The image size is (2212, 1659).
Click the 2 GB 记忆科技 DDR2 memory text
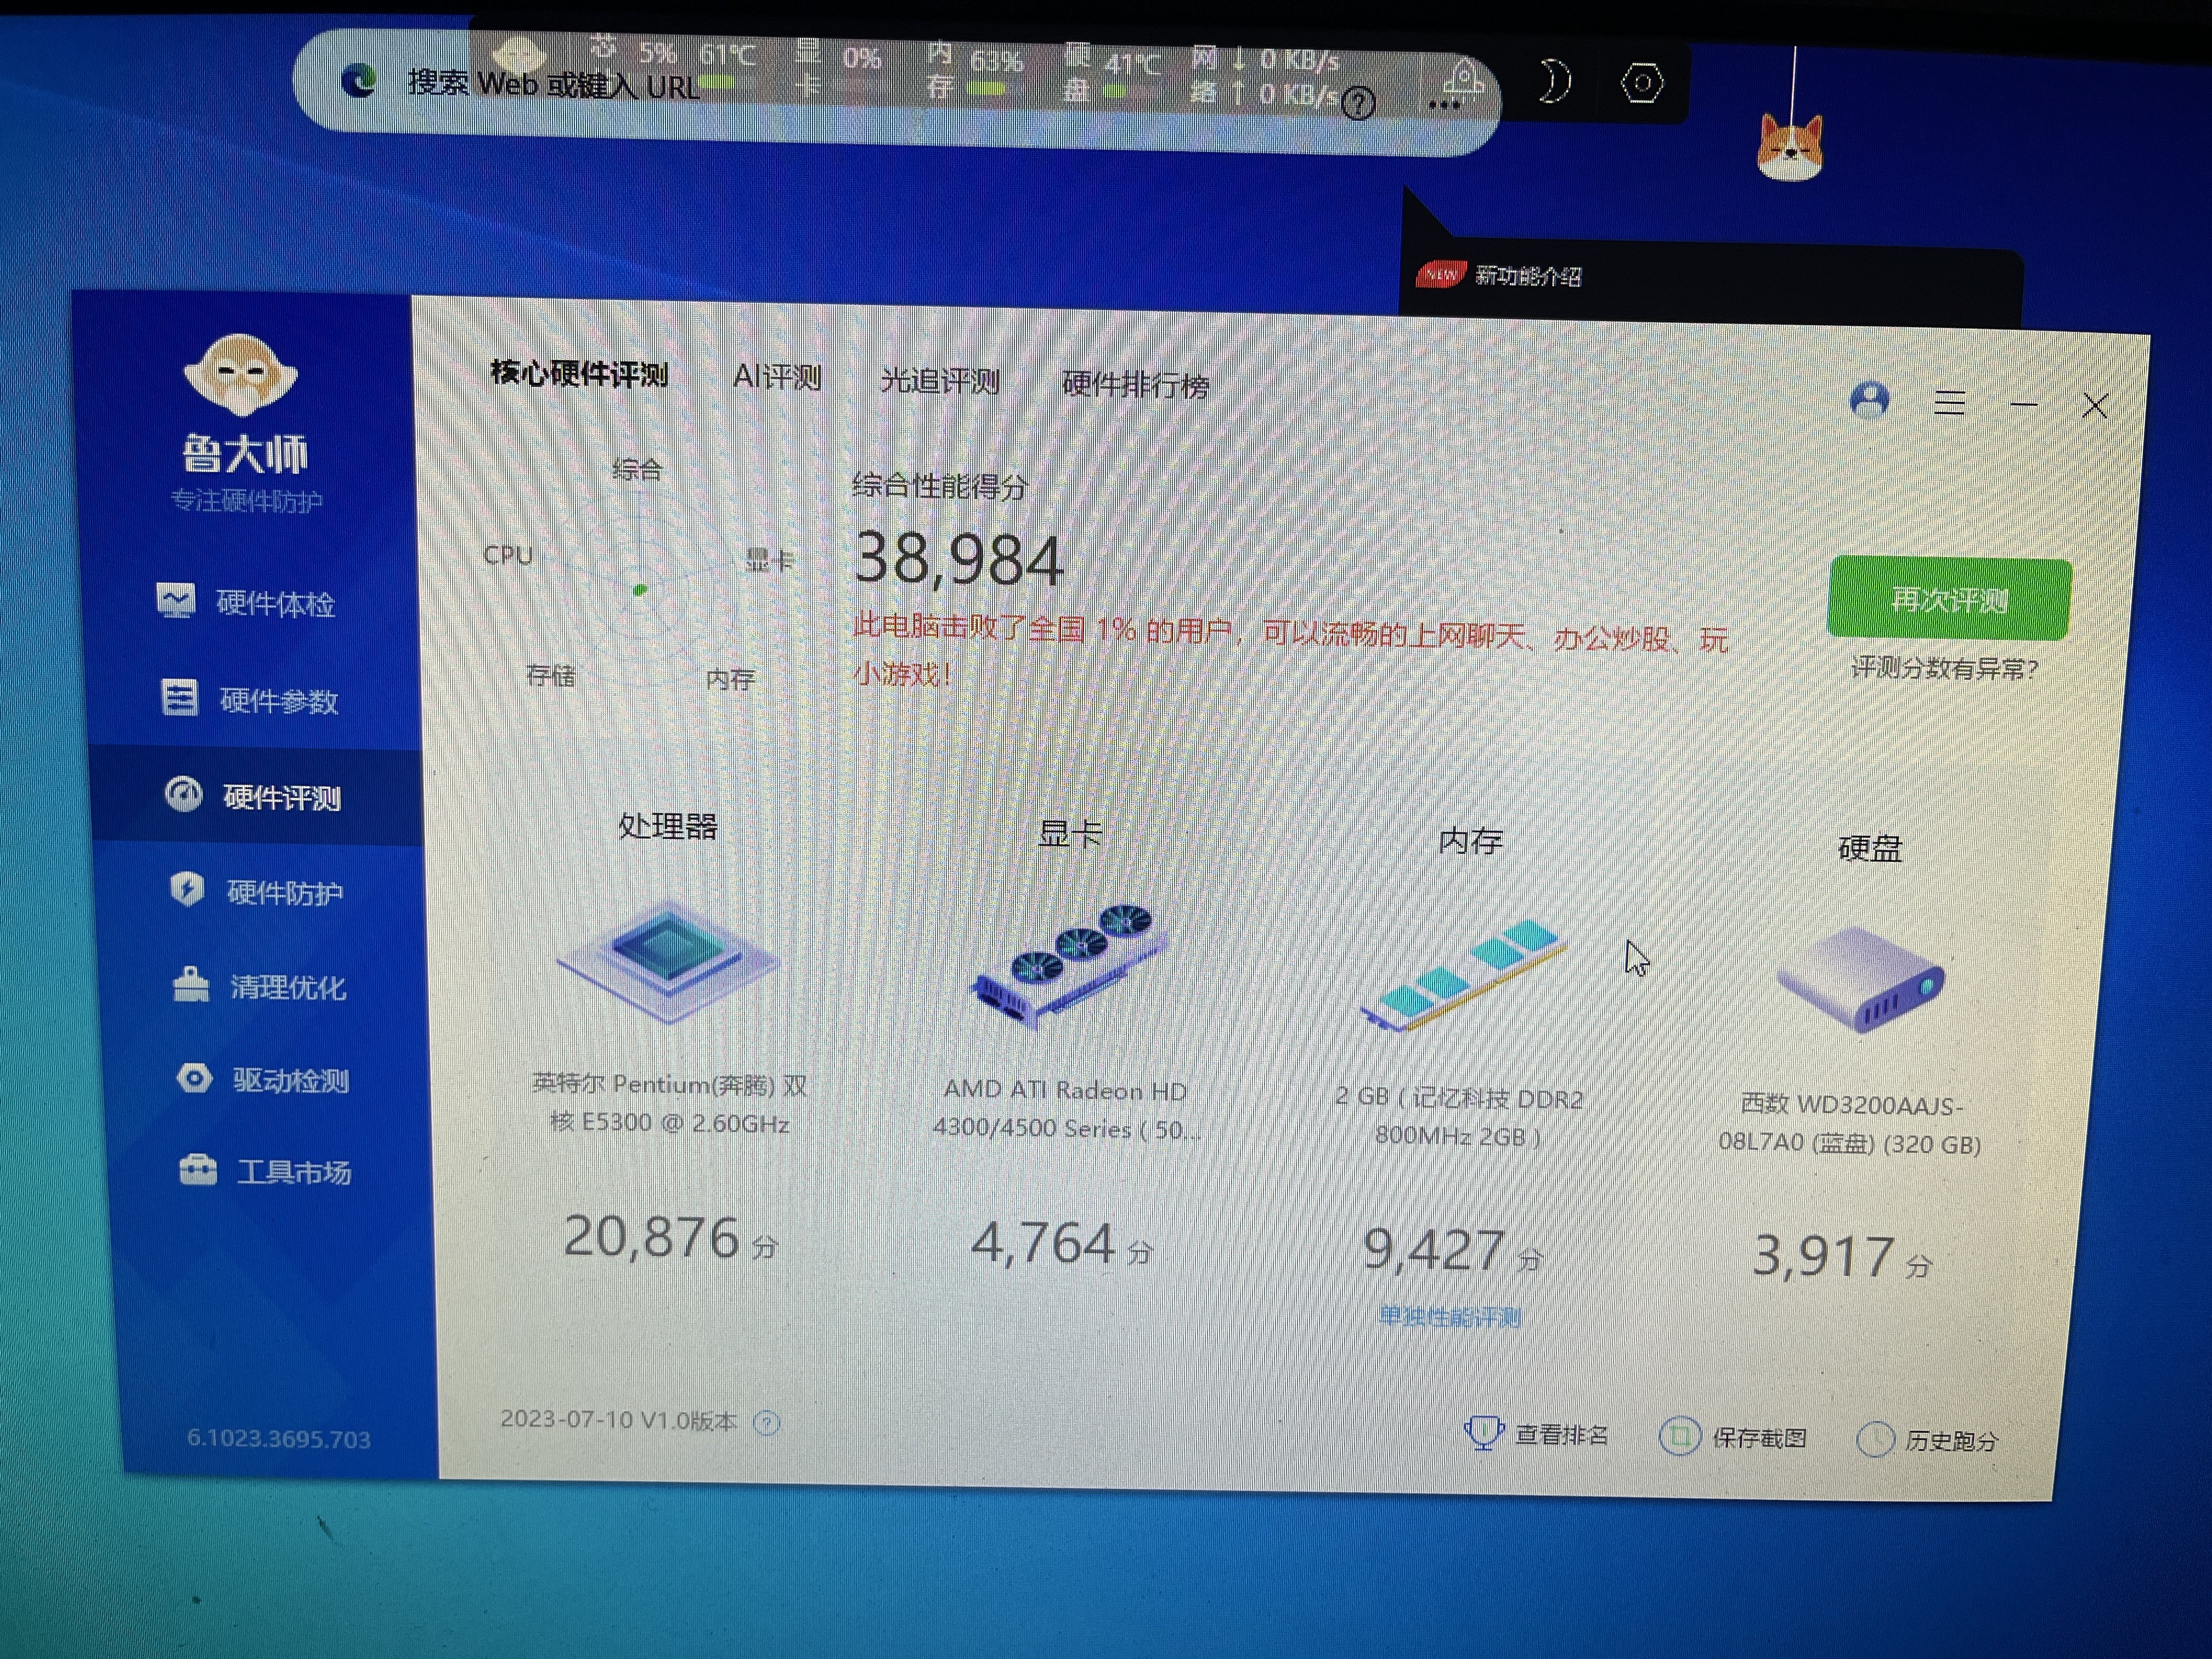click(x=1459, y=1116)
